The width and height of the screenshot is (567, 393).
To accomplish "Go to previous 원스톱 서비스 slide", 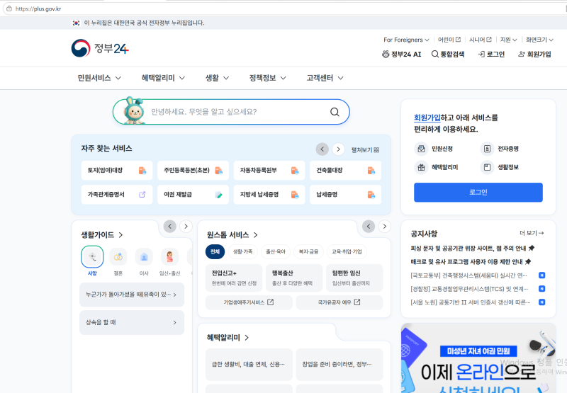I will 369,227.
